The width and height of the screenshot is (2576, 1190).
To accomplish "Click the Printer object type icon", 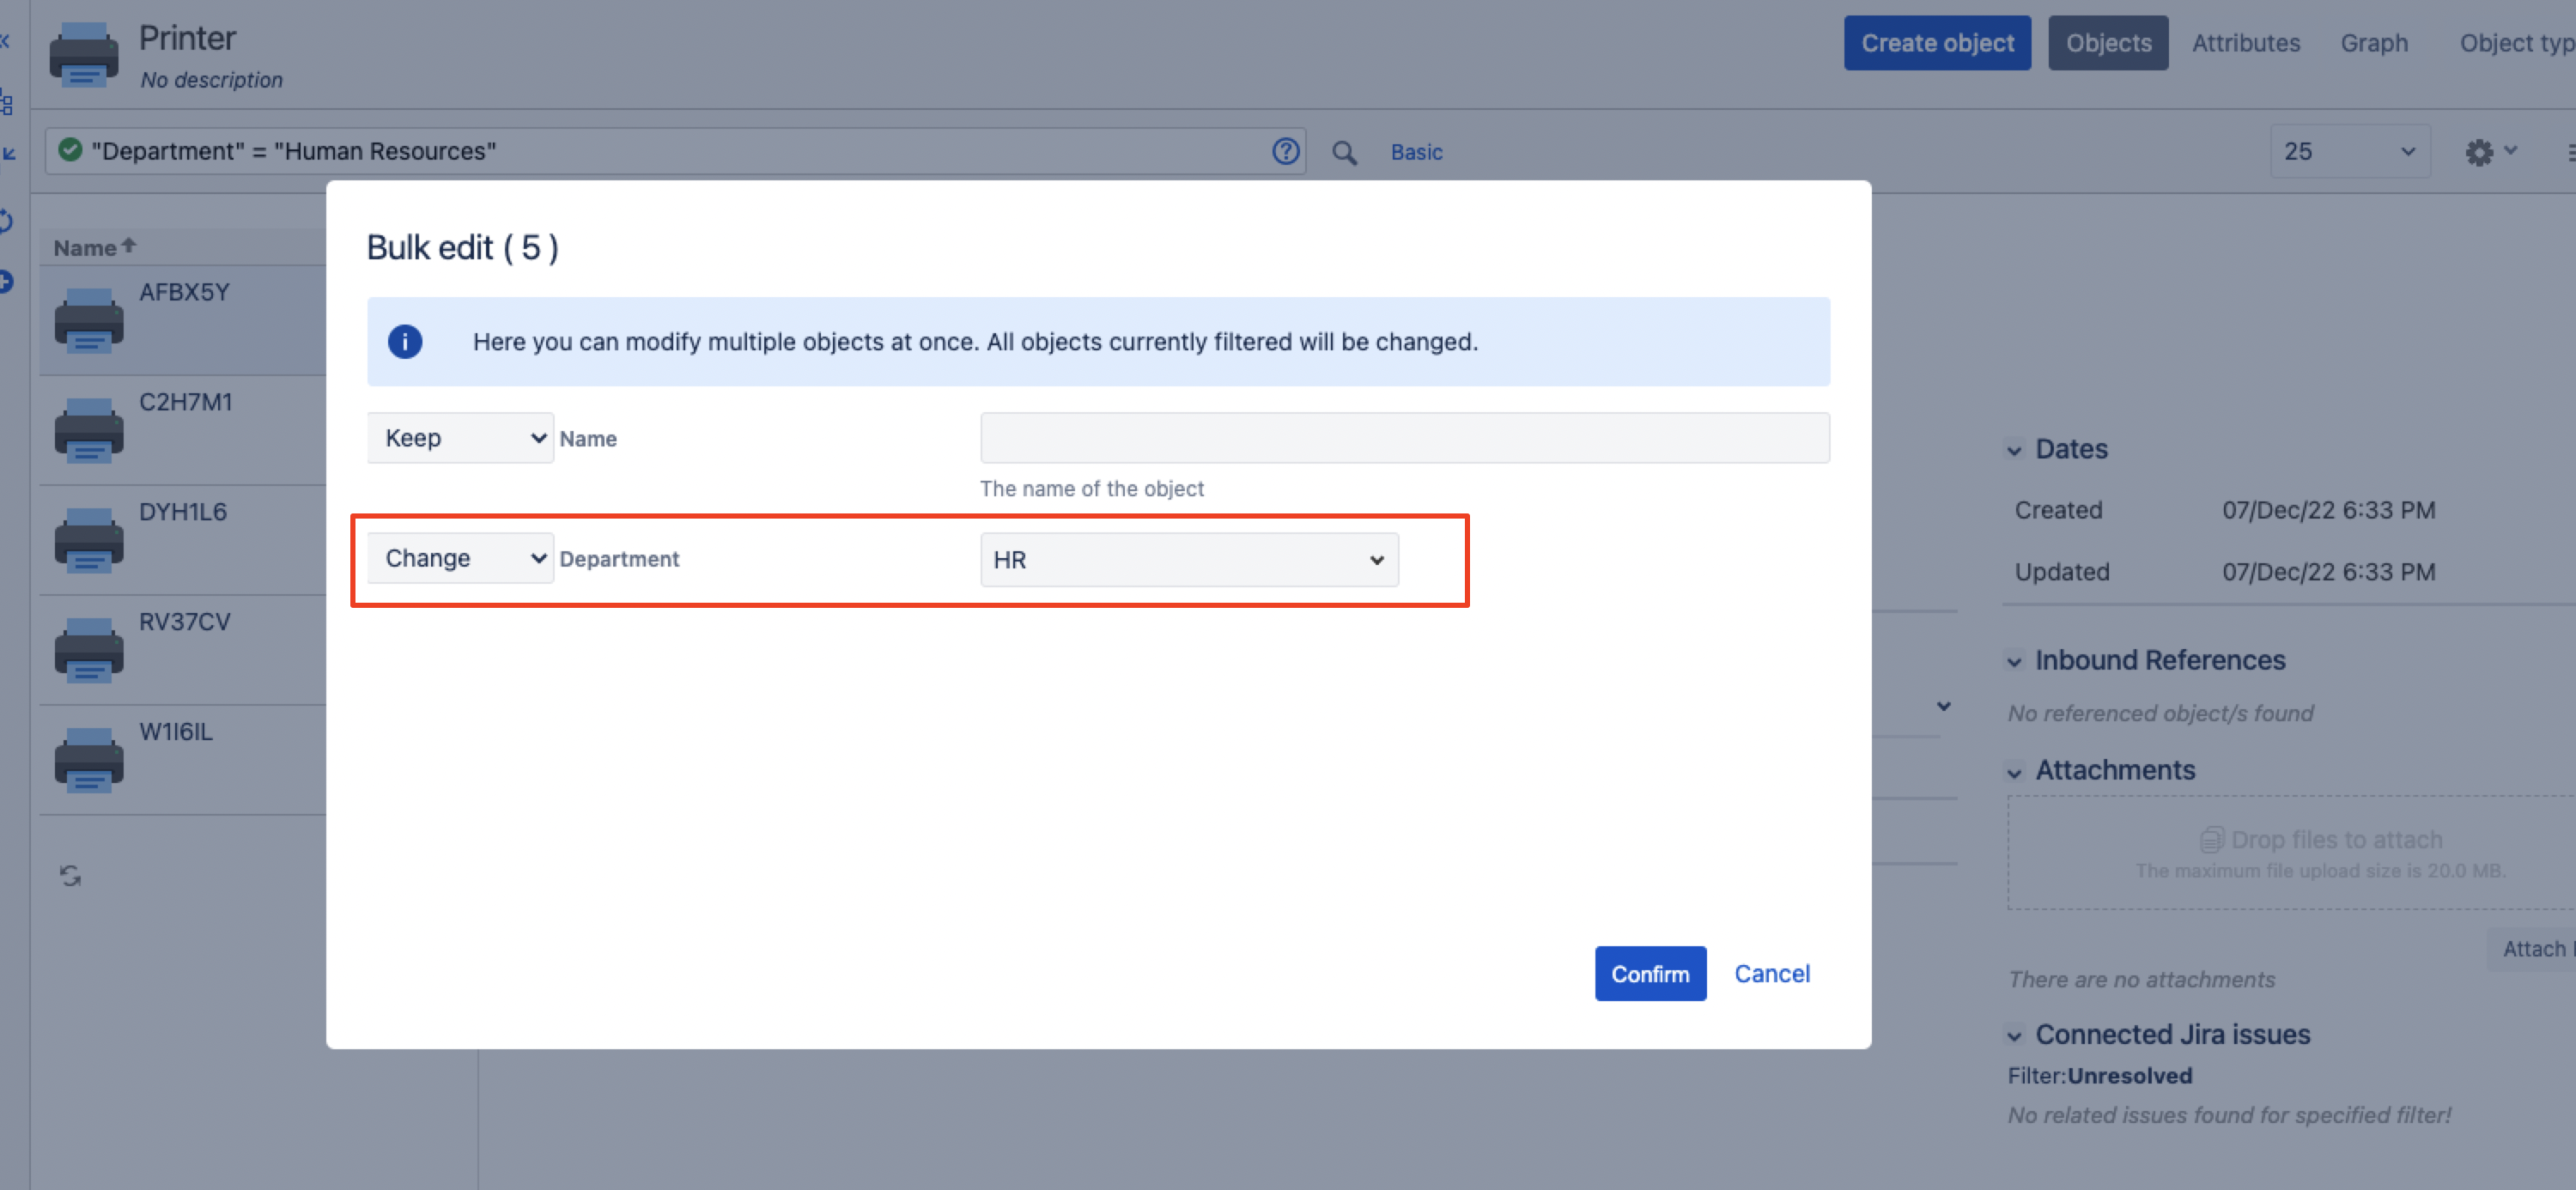I will (84, 56).
